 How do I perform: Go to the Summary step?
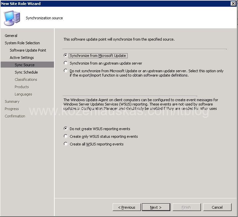[x=12, y=102]
